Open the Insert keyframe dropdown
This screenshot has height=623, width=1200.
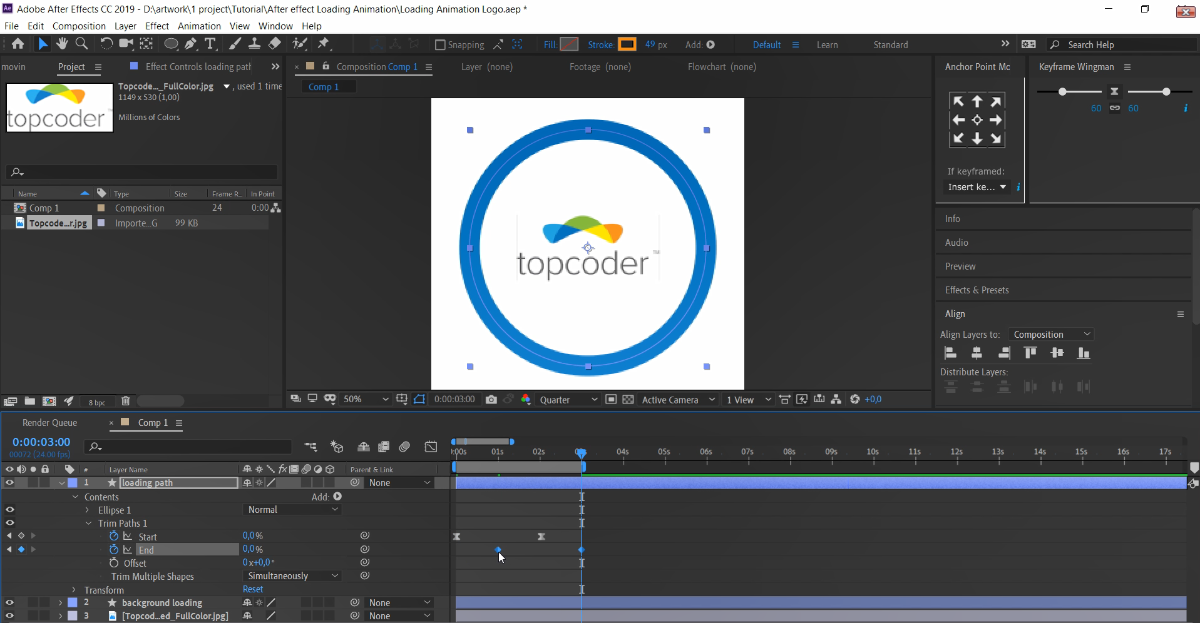[x=977, y=187]
